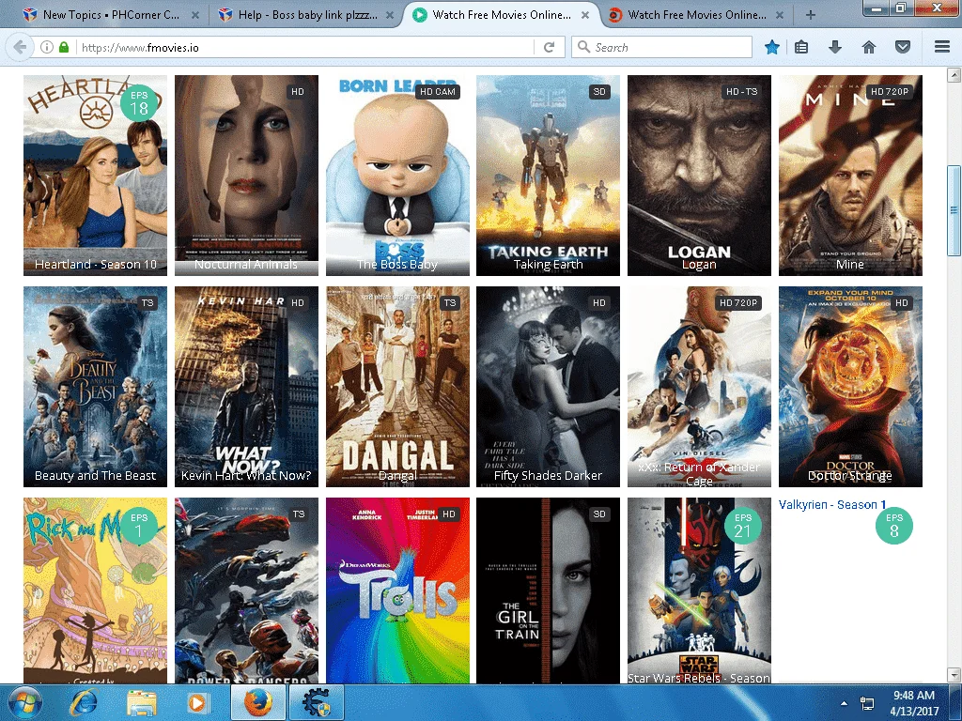Open The Boss Baby movie poster
The height and width of the screenshot is (721, 962).
[x=397, y=176]
